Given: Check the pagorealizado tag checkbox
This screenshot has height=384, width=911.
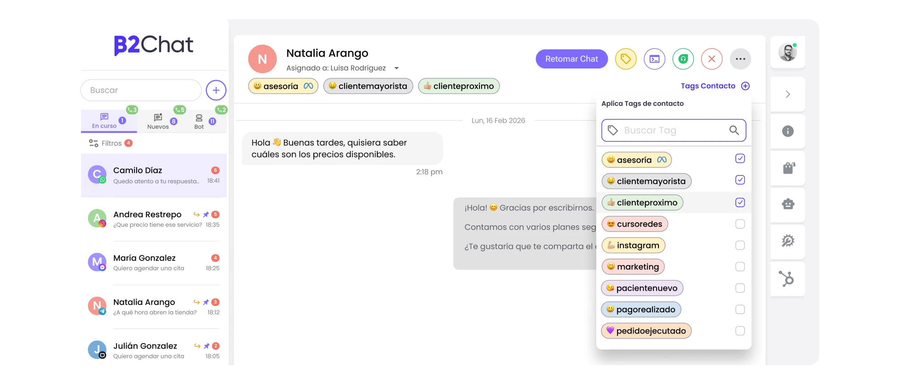Looking at the screenshot, I should tap(740, 310).
